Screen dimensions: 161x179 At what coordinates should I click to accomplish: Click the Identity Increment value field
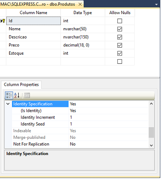[109, 117]
